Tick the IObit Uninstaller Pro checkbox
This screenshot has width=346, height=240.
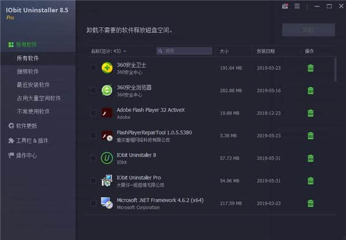tap(93, 181)
